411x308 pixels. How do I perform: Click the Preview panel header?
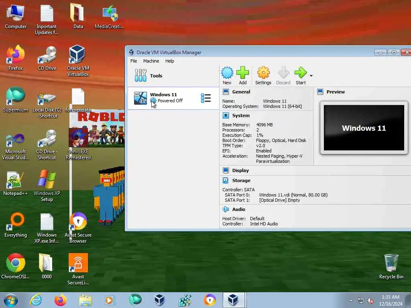pos(336,92)
